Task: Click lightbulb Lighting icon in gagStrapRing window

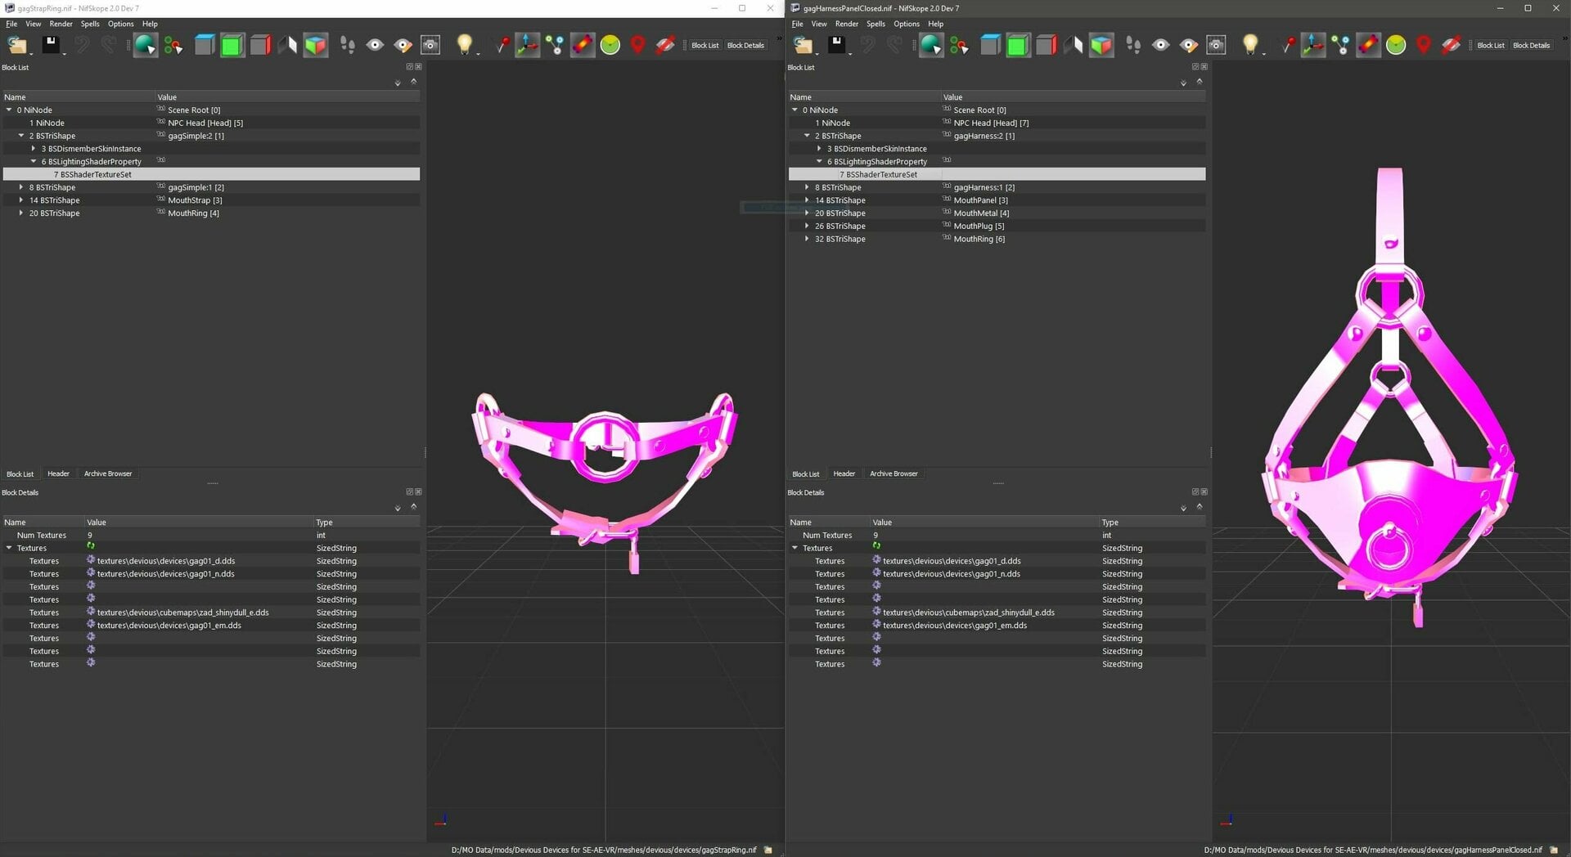Action: click(464, 45)
